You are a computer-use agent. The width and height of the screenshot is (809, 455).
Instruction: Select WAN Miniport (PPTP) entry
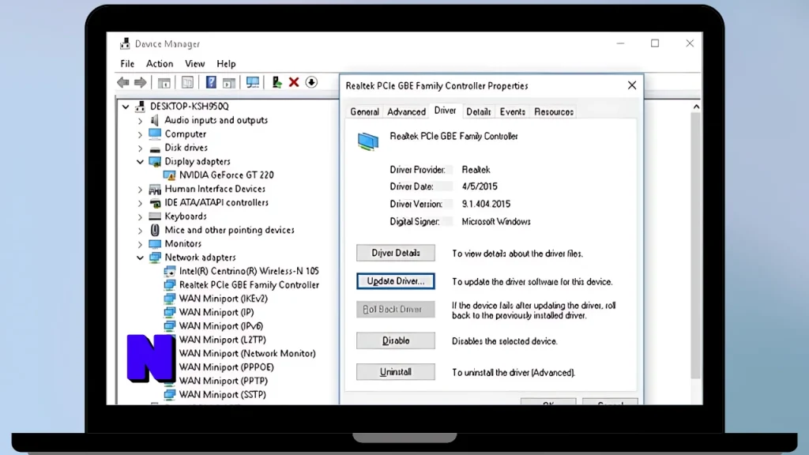pyautogui.click(x=223, y=381)
